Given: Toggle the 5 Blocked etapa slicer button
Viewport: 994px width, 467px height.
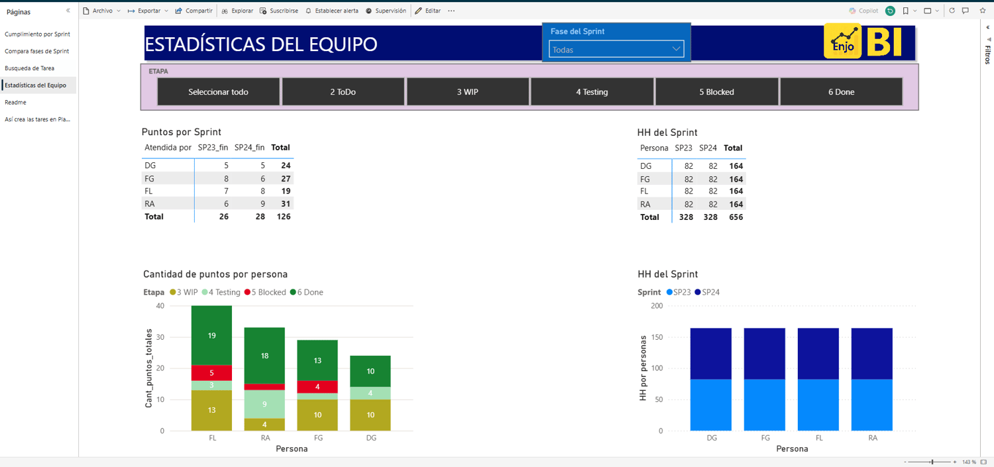Looking at the screenshot, I should click(x=716, y=92).
